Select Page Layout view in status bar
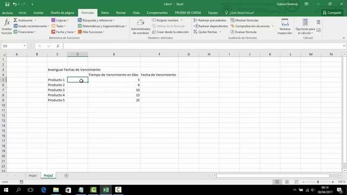This screenshot has height=195, width=347. [287, 182]
